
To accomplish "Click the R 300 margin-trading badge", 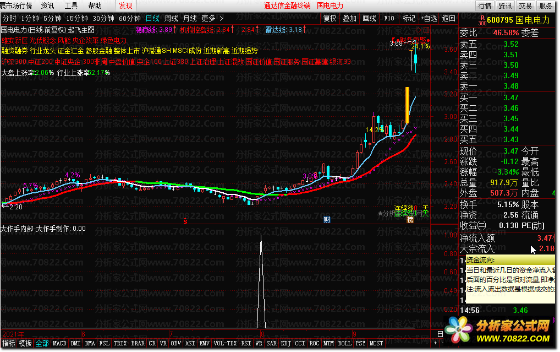I will coord(482,20).
